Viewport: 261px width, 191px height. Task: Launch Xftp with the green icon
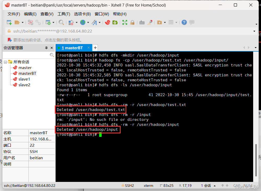[x=115, y=22]
